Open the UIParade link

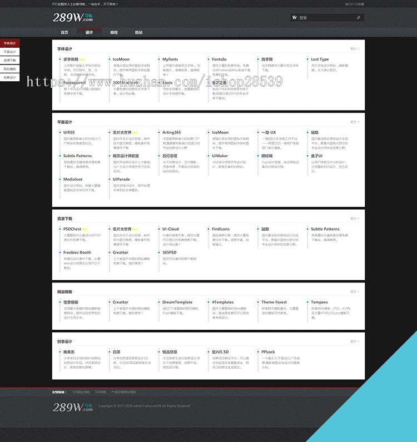[x=121, y=179]
